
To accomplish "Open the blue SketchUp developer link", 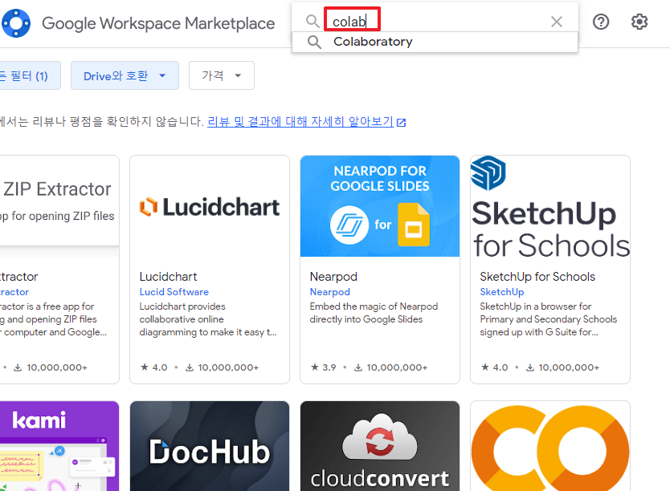I will pos(501,292).
